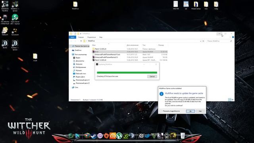Switch to the Главная ribbon tab
The height and width of the screenshot is (143, 254).
(x=81, y=37)
